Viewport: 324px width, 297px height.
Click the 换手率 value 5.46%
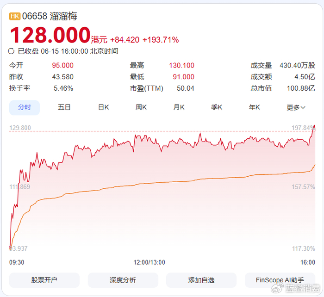(63, 88)
